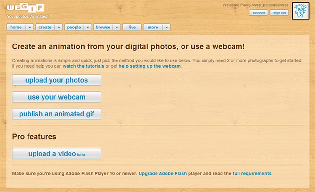Click upload your photos
315x192 pixels.
(56, 80)
